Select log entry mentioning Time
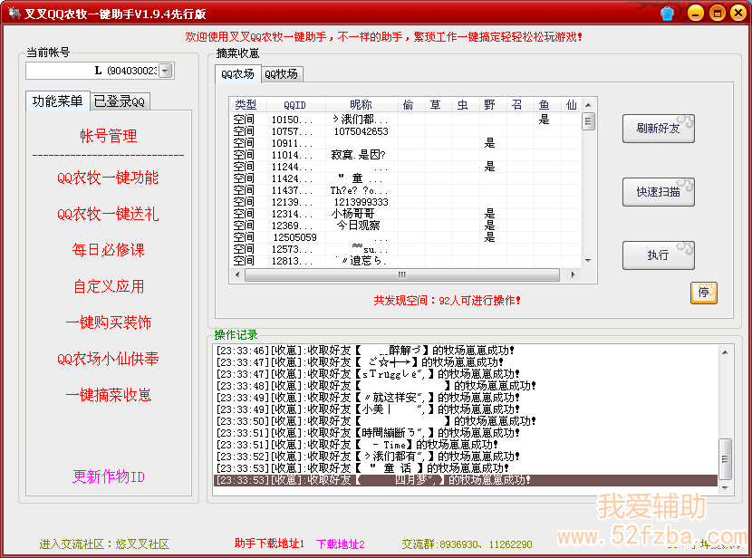Screen dimensions: 752x558 click(x=465, y=445)
